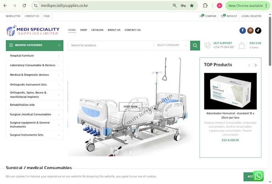Image resolution: width=272 pixels, height=184 pixels.
Task: Open the Hospital Furniture category
Action: [22, 56]
